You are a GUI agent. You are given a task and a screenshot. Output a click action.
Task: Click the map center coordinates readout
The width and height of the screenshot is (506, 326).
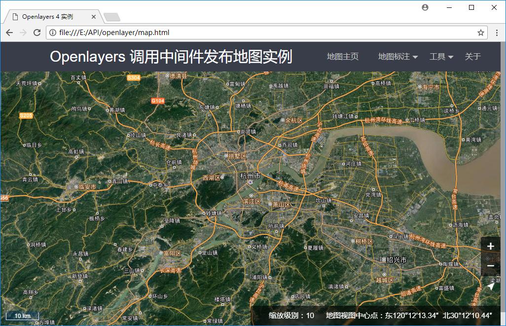point(409,315)
